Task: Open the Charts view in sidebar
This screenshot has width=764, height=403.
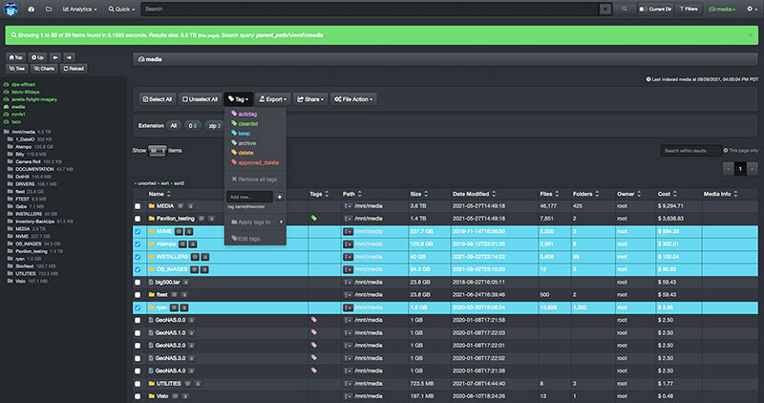Action: (46, 69)
